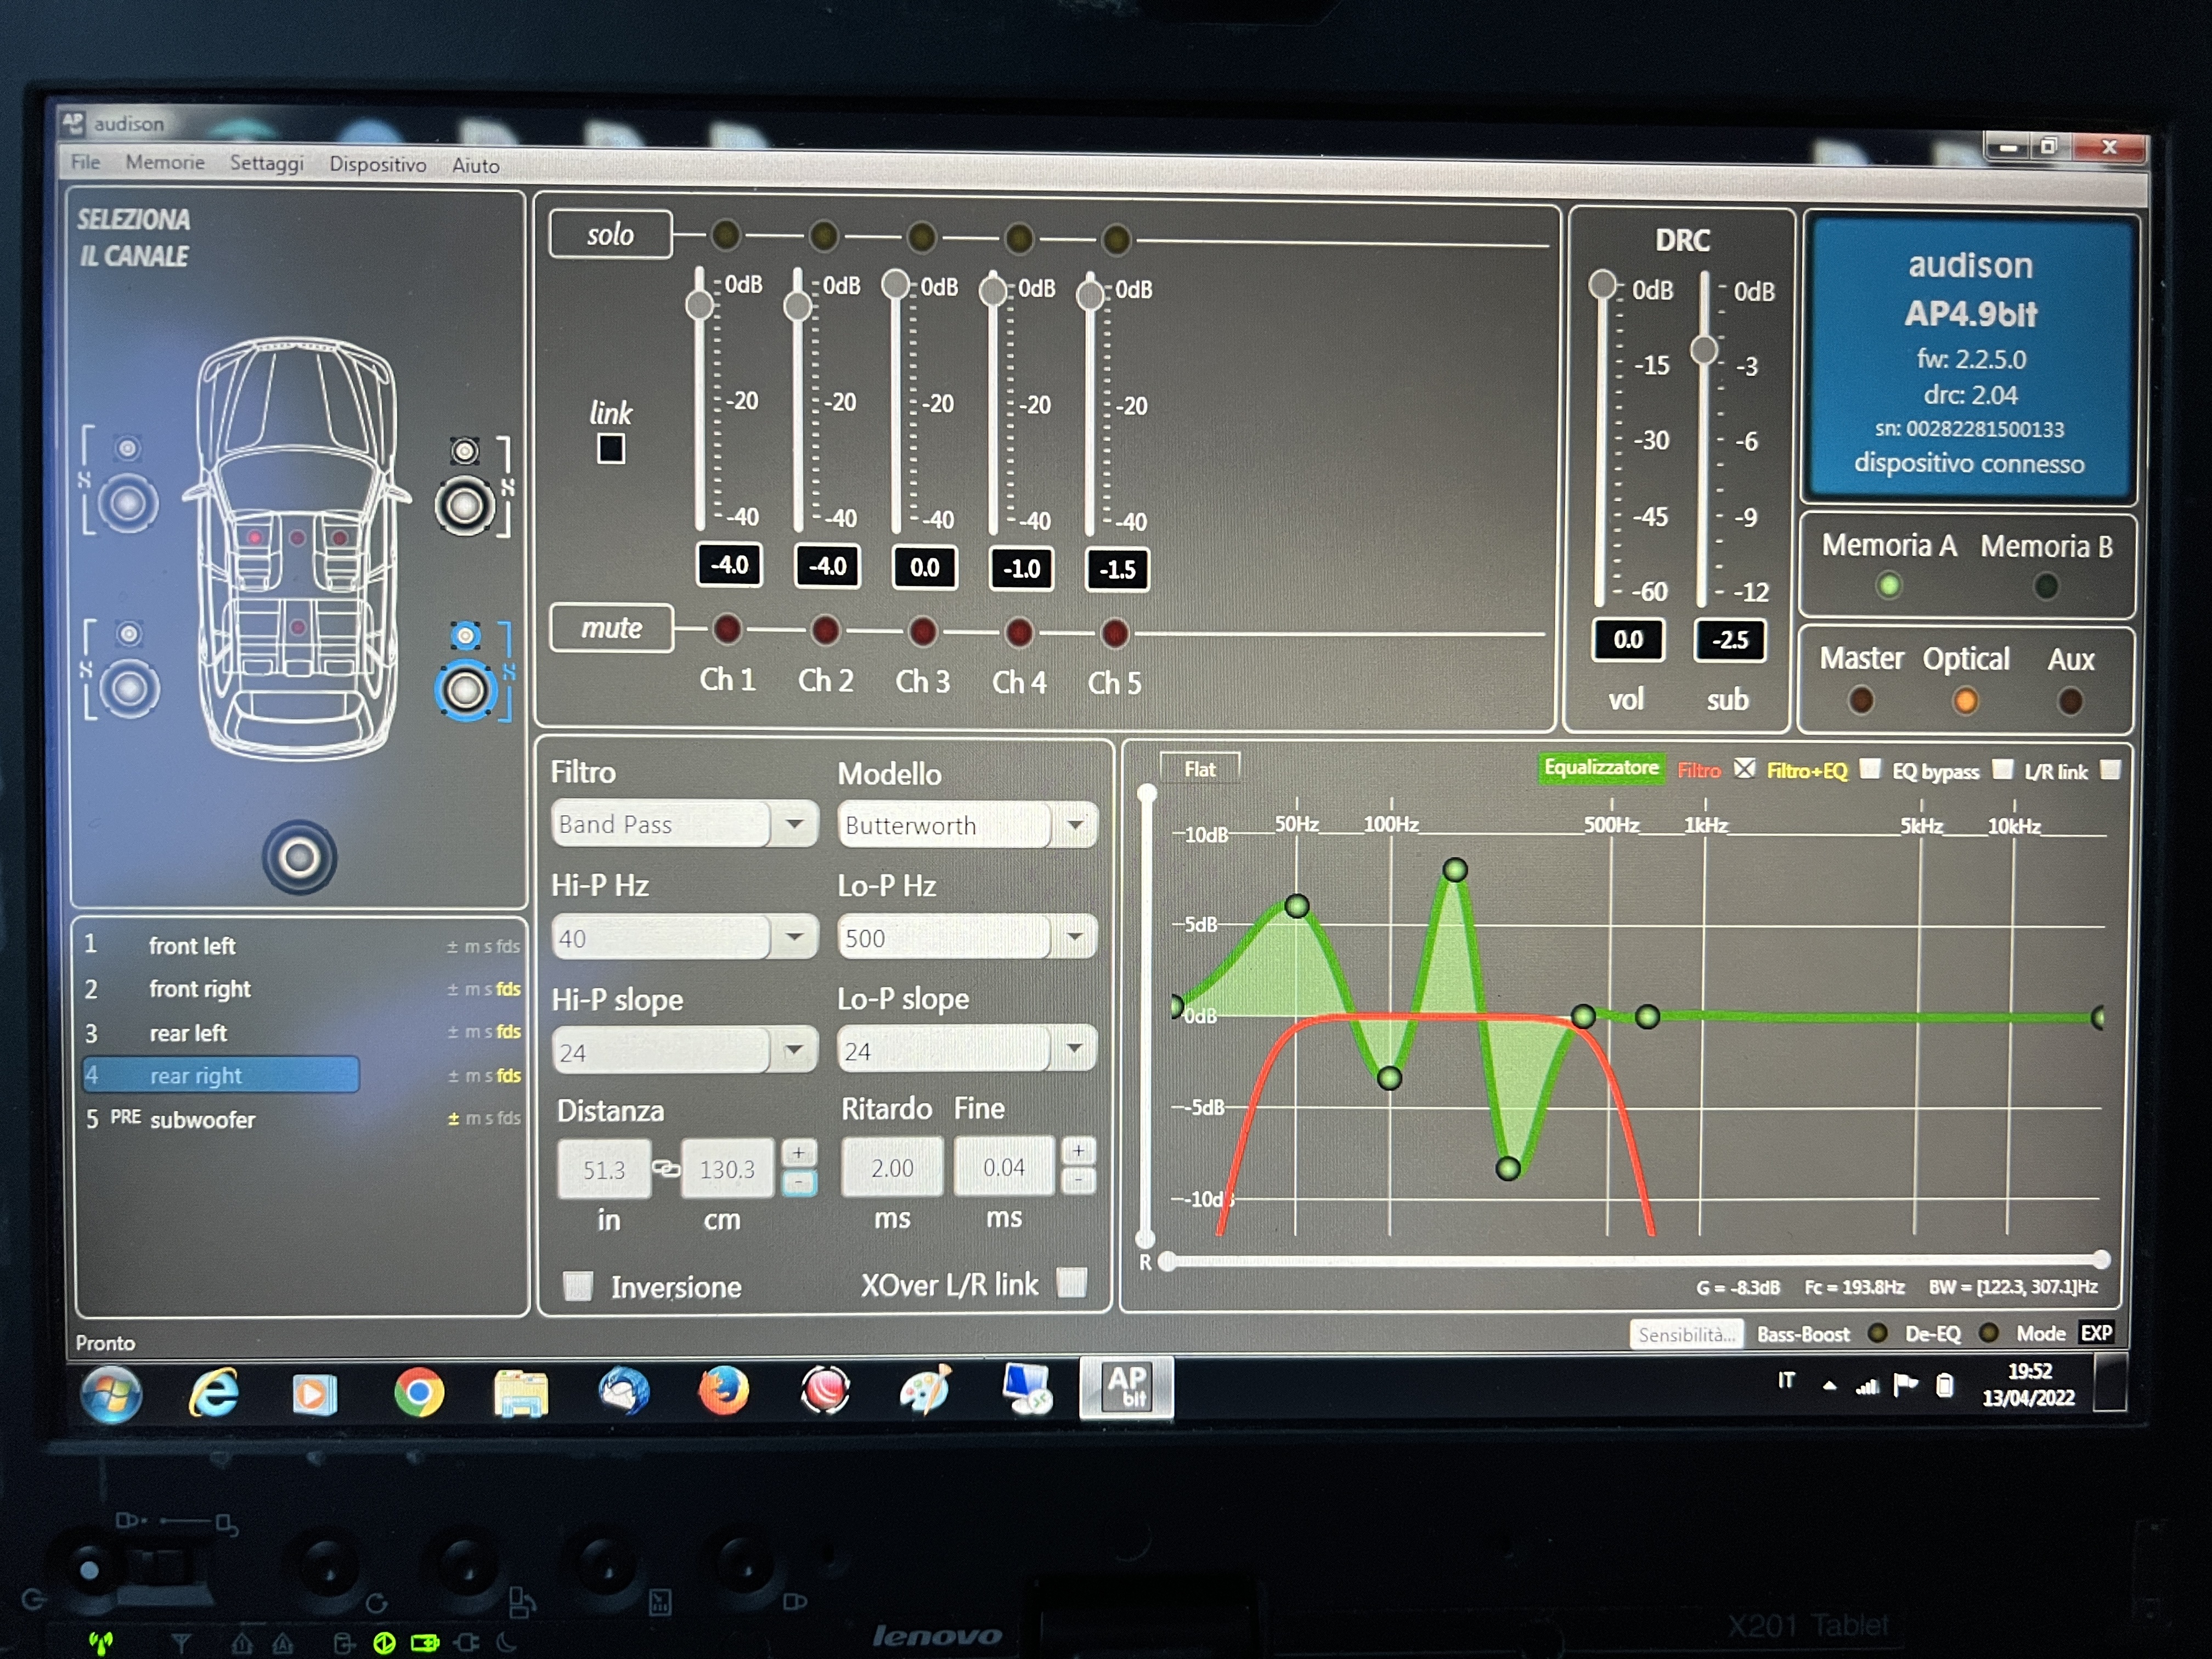2212x1659 pixels.
Task: Click the Equalizzatore green button
Action: click(1601, 768)
